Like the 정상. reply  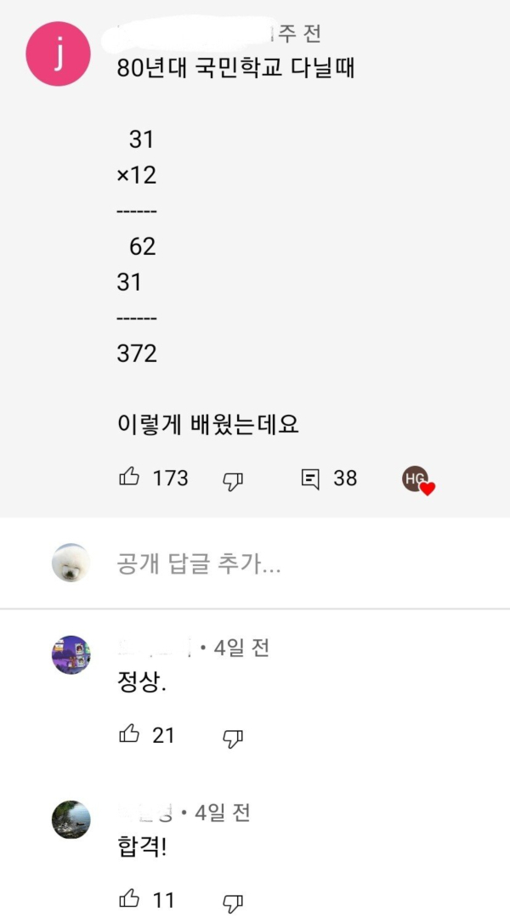tap(130, 734)
